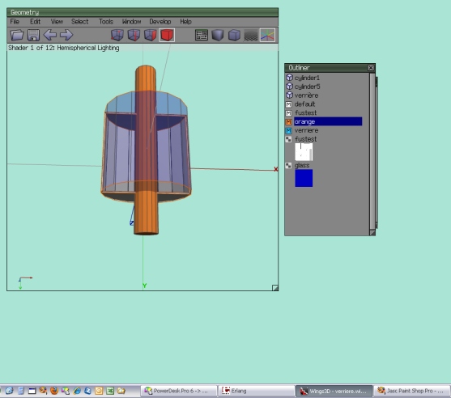Screen dimensions: 451x398
Task: Click the shader info status line
Action: click(x=64, y=48)
